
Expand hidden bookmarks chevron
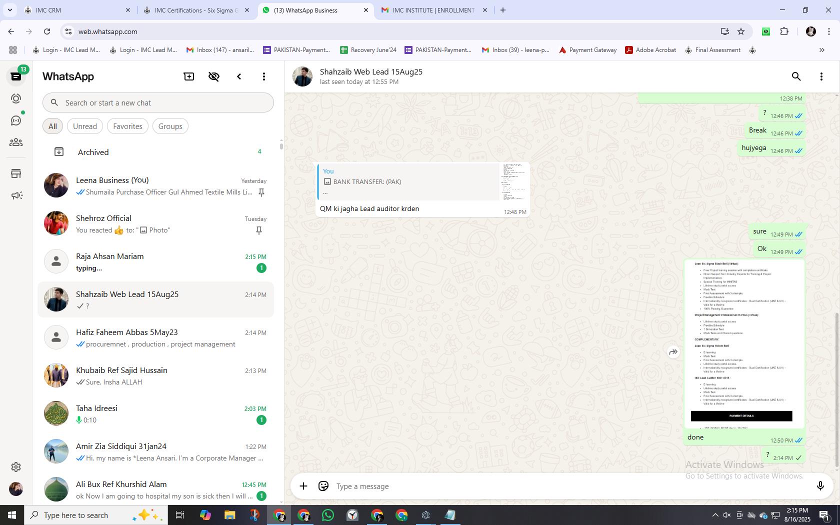coord(821,50)
